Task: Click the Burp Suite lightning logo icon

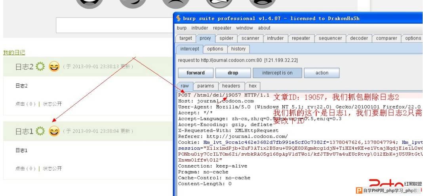Action: pos(178,18)
